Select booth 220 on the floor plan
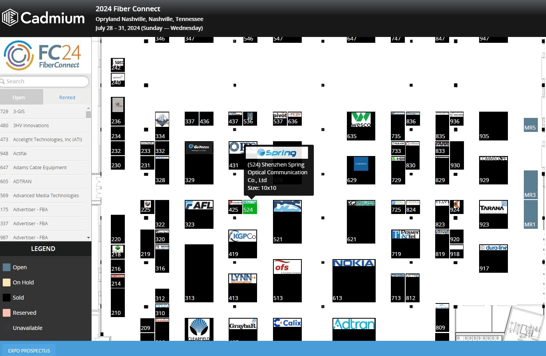Viewport: 546px width, 356px height. click(118, 229)
